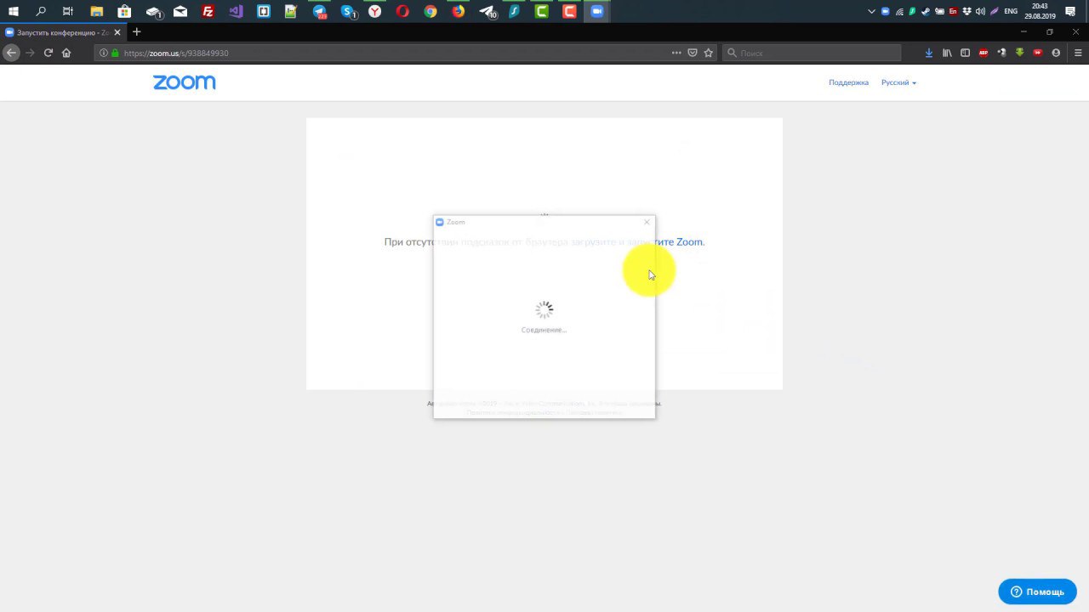1089x612 pixels.
Task: Reload the Zoom page
Action: 48,53
